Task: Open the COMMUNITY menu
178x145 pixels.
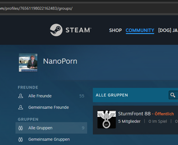Action: tap(140, 30)
